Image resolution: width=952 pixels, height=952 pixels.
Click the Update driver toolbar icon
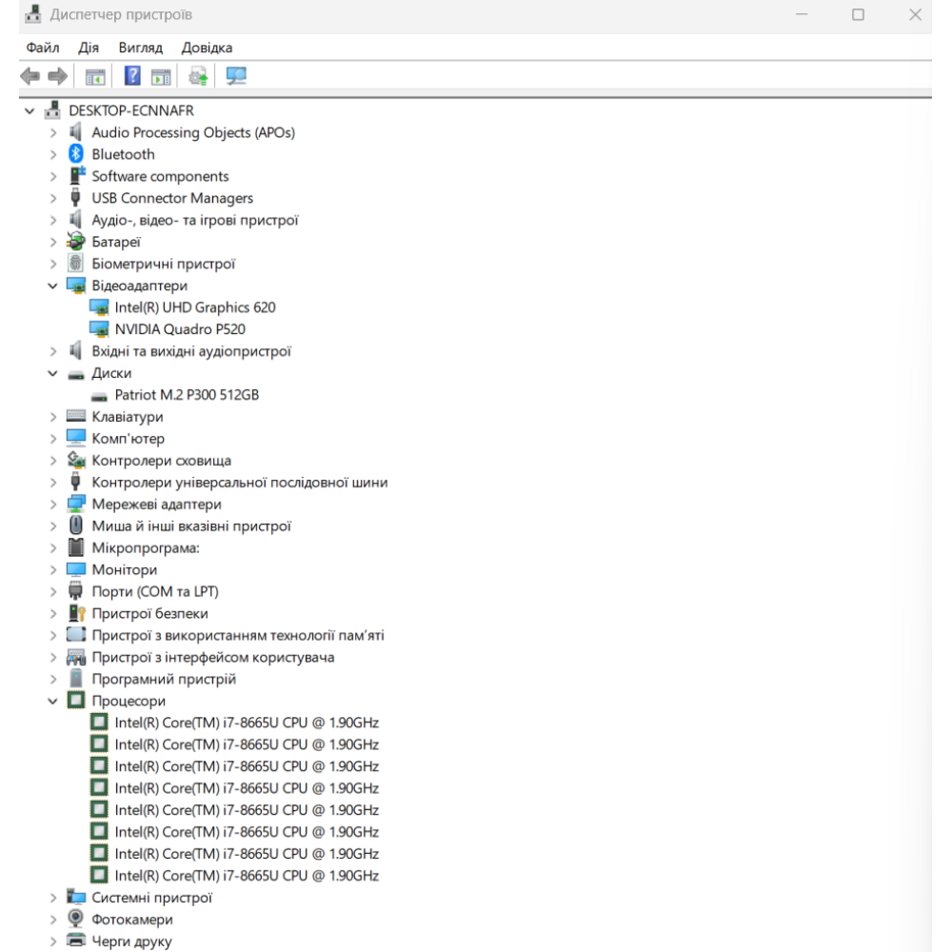tap(198, 76)
